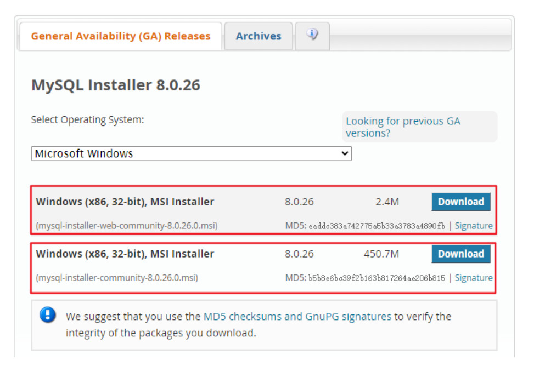Click the 2.4M file size value

tap(387, 202)
